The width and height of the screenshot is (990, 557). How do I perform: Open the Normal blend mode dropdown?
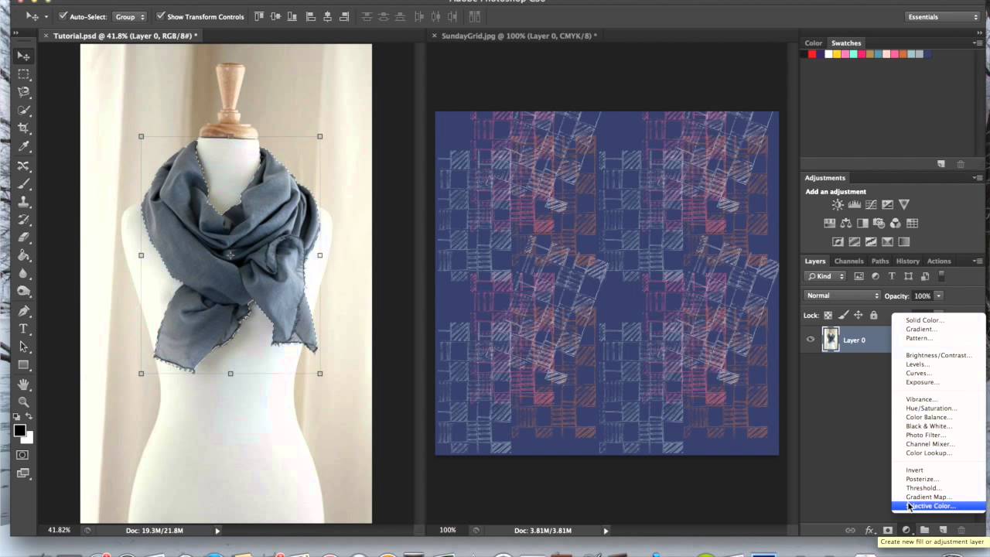click(x=842, y=296)
